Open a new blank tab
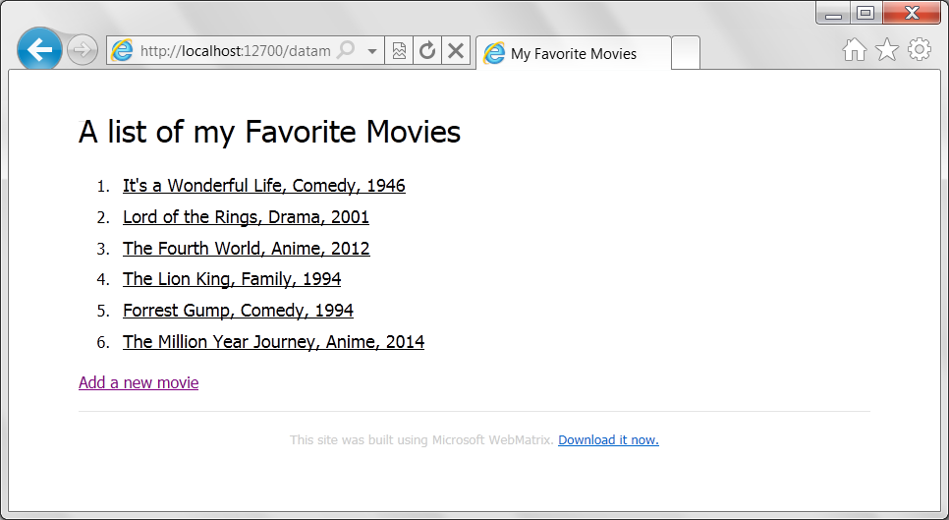The width and height of the screenshot is (949, 520). [686, 53]
